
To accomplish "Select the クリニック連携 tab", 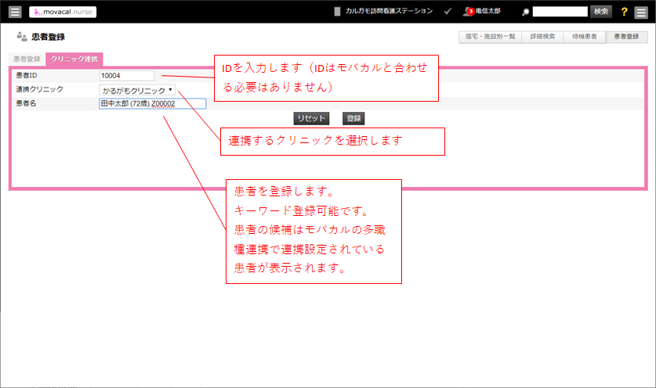I will click(74, 59).
